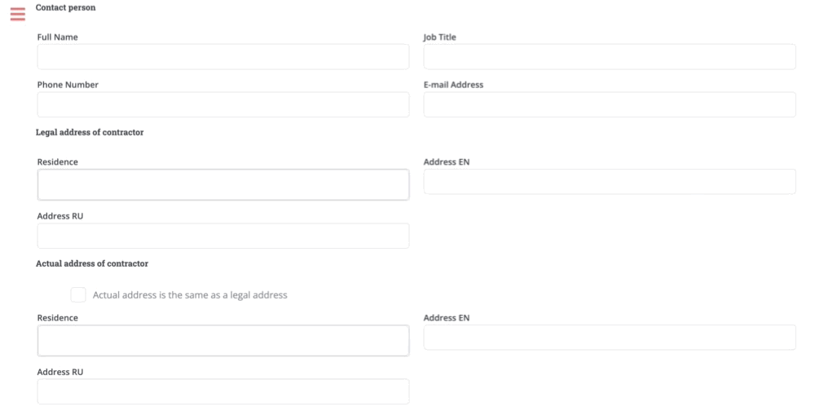Click Address EN field under Actual address
815x411 pixels.
click(609, 338)
